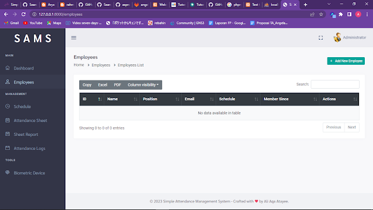Screen dimensions: 373x210
Task: Open Proposal TA_Angela bookmark
Action: [269, 23]
